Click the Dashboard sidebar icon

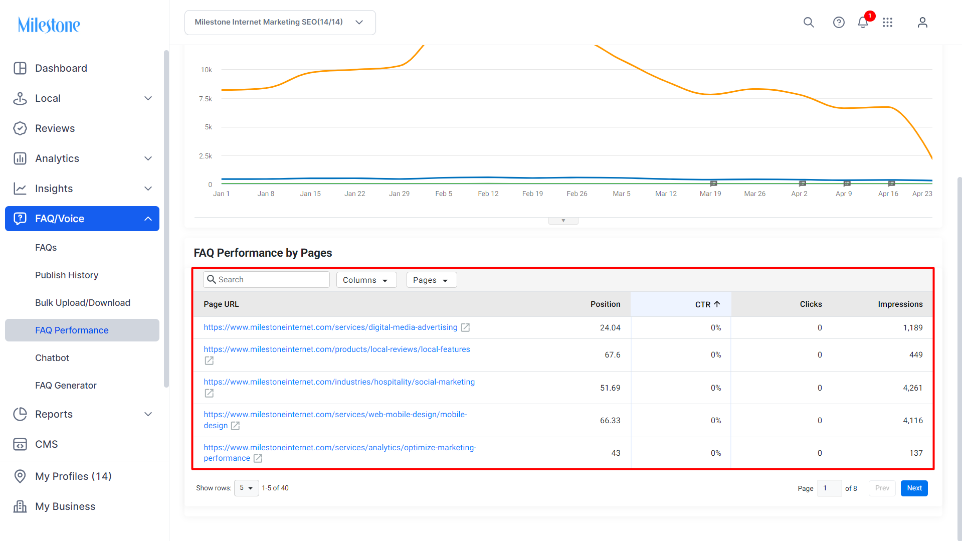pos(20,68)
